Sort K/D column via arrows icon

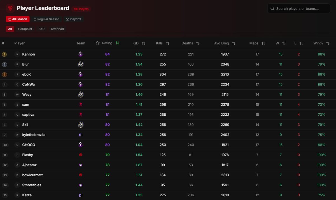coord(143,43)
